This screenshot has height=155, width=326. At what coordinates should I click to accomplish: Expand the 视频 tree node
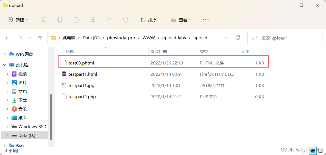[7, 74]
